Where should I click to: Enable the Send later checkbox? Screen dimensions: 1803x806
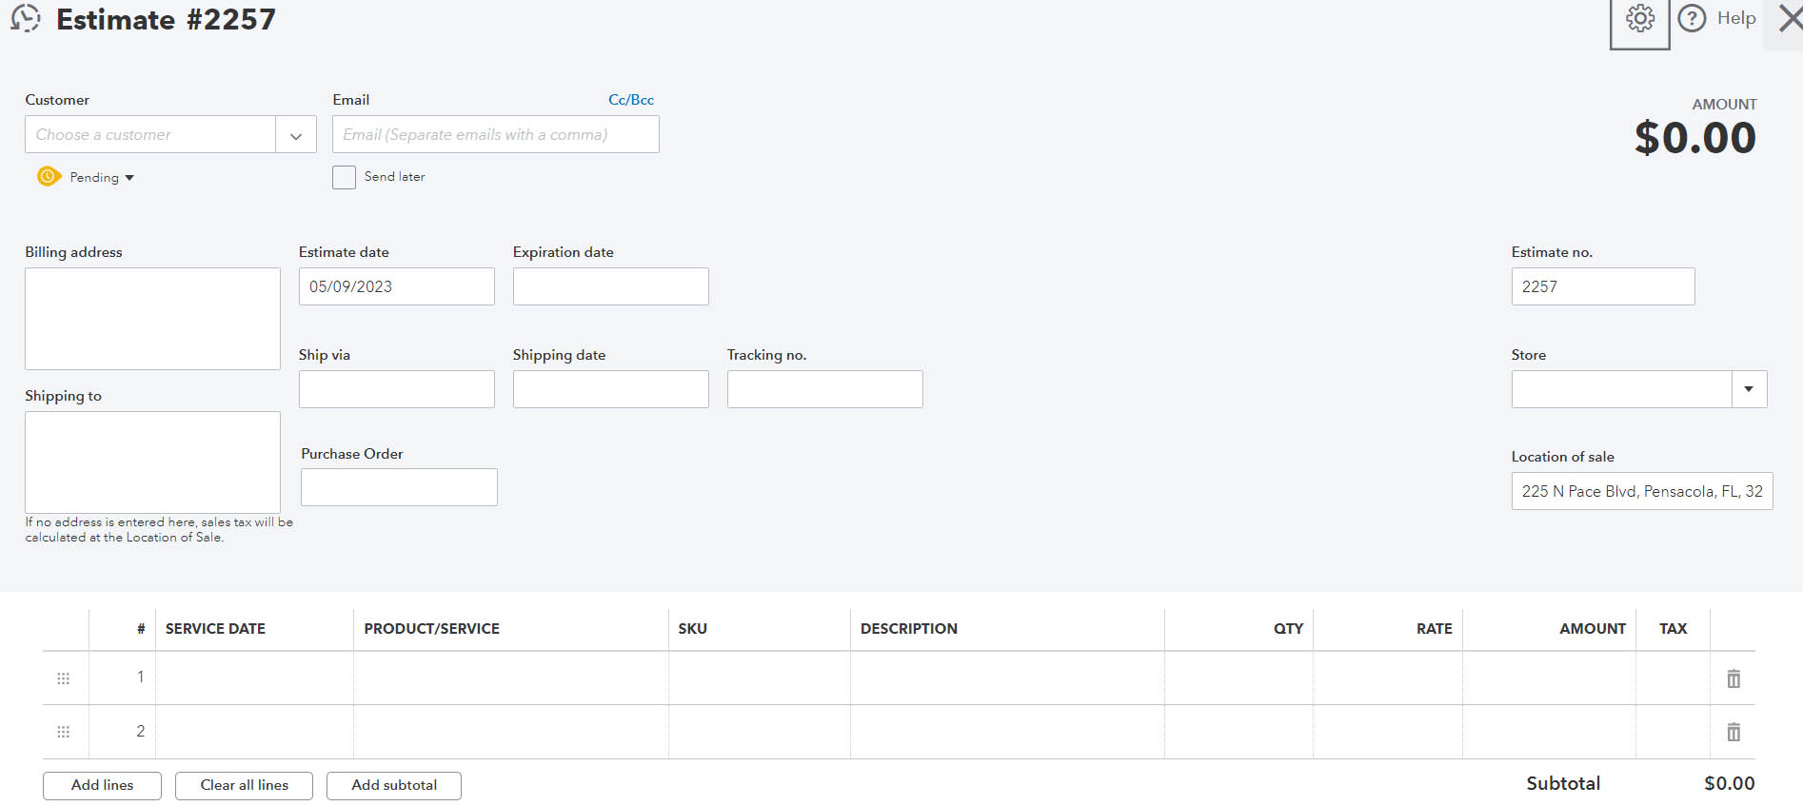[x=344, y=177]
